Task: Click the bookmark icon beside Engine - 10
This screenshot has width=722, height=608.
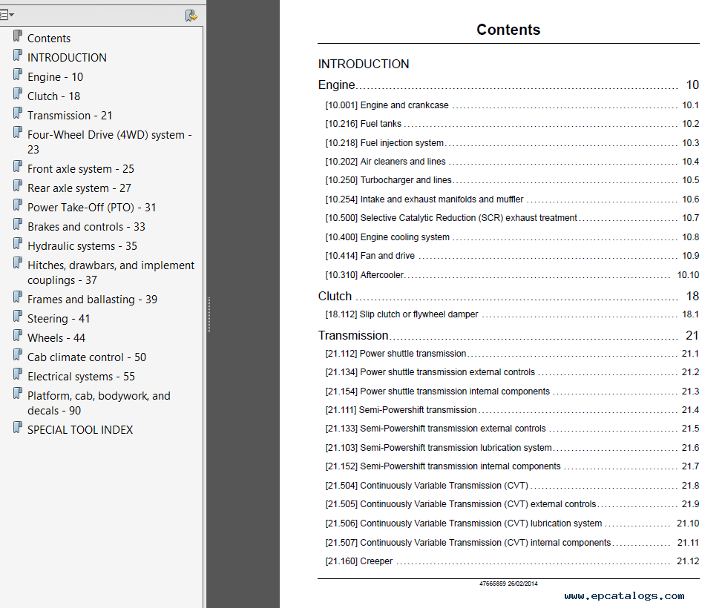Action: click(18, 75)
